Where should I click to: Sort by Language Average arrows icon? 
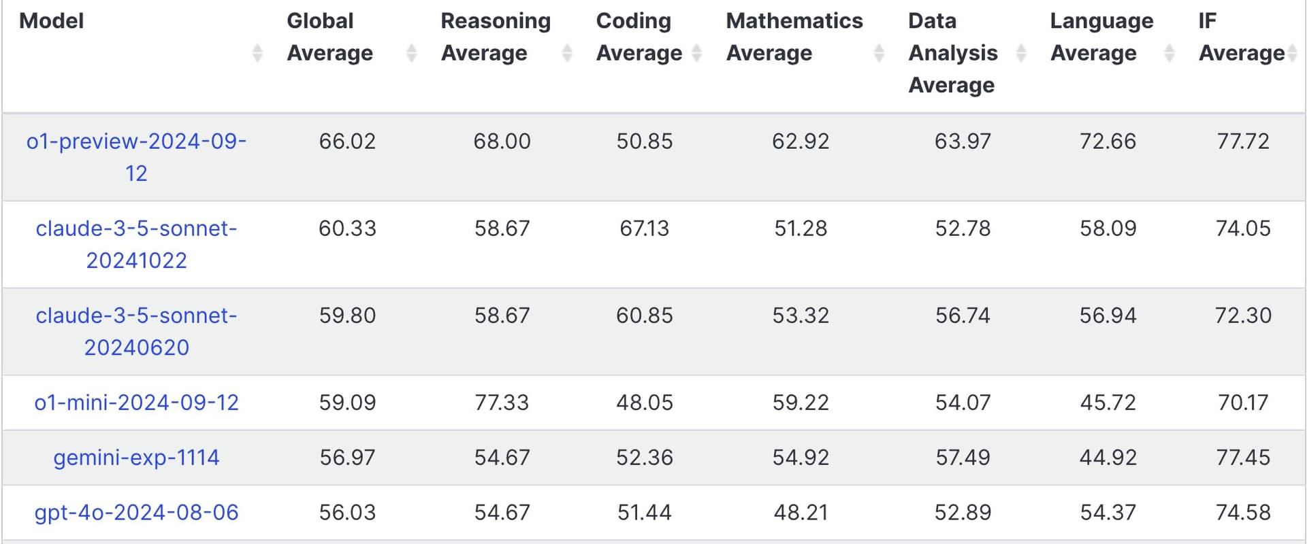tap(1169, 53)
